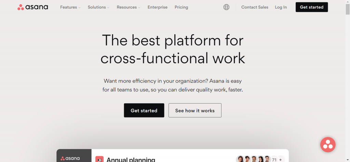Viewport: 350px width, 162px height.
Task: Click the page vertical scrollbar
Action: (x=348, y=9)
